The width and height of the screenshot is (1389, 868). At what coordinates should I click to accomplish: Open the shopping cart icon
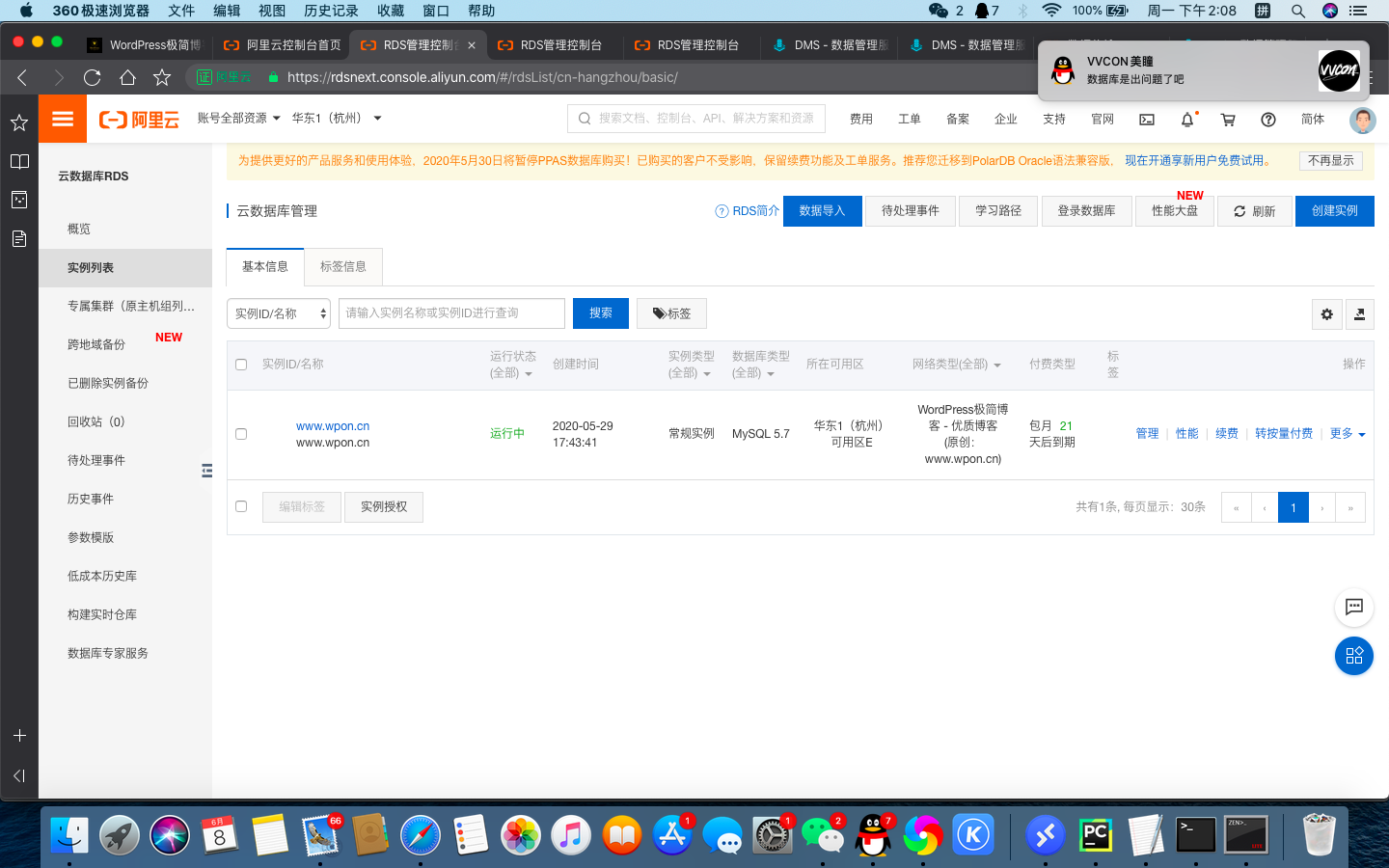point(1228,120)
